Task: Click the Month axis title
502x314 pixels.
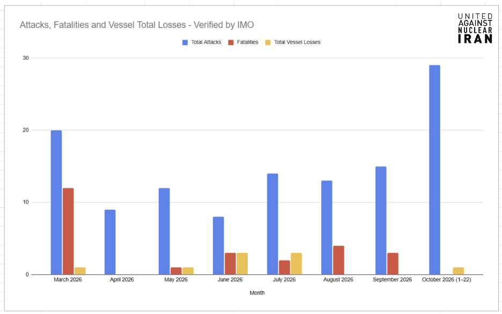Action: [257, 293]
